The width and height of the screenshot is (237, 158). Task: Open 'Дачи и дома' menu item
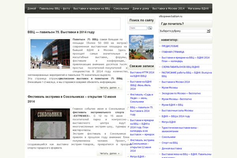tap(141, 8)
